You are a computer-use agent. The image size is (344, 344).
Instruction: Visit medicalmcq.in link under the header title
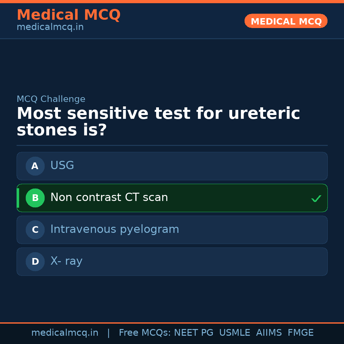tap(50, 27)
